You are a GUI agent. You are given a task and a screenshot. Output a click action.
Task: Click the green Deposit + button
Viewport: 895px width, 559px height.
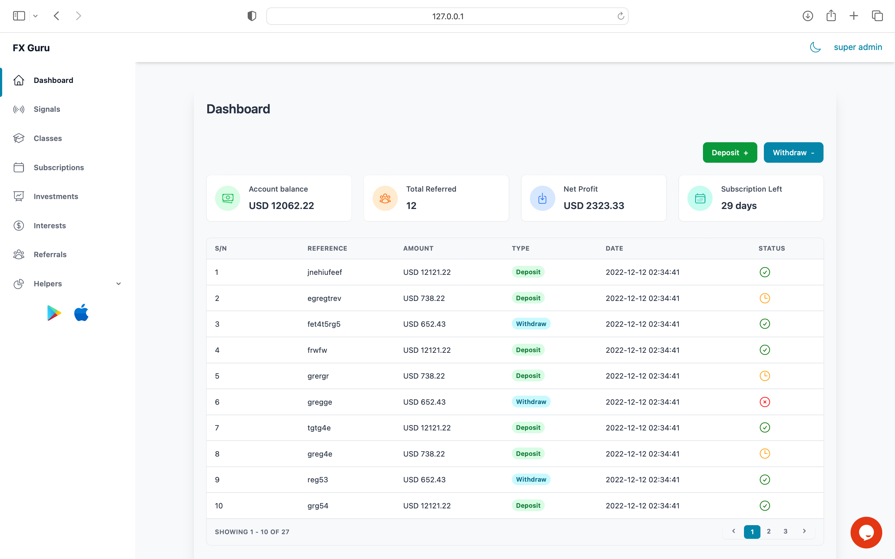click(729, 153)
